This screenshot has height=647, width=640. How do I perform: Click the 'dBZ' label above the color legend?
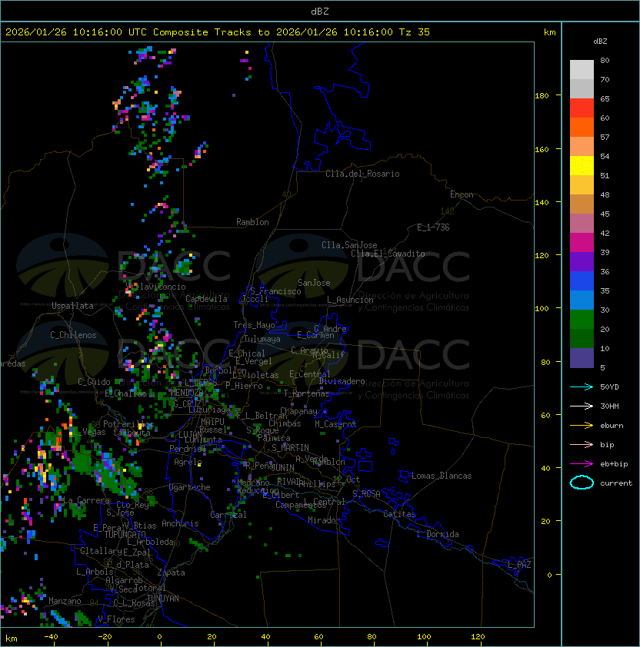600,41
